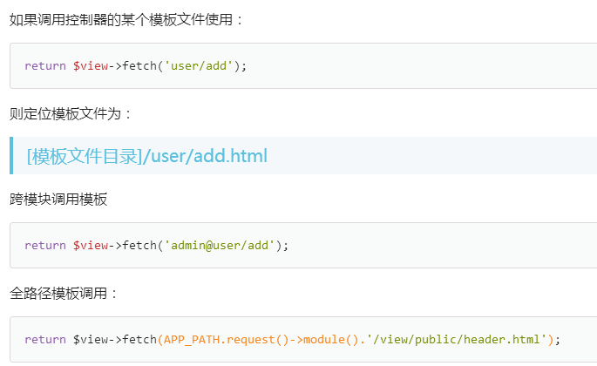Click the heading 跨模块调用模板
597x366 pixels.
58,200
